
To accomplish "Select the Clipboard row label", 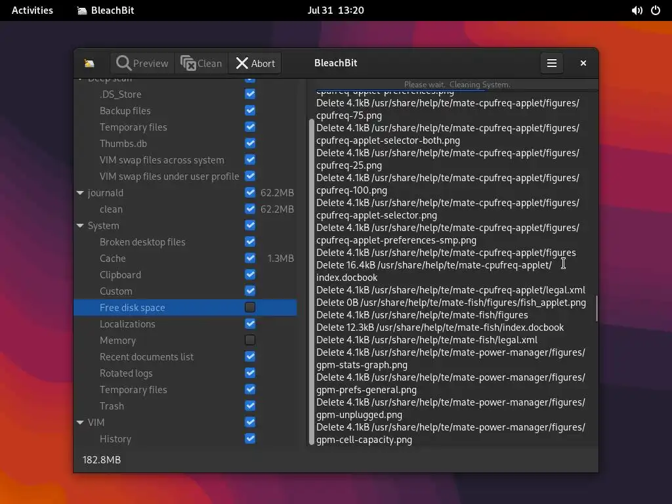I will [x=121, y=275].
